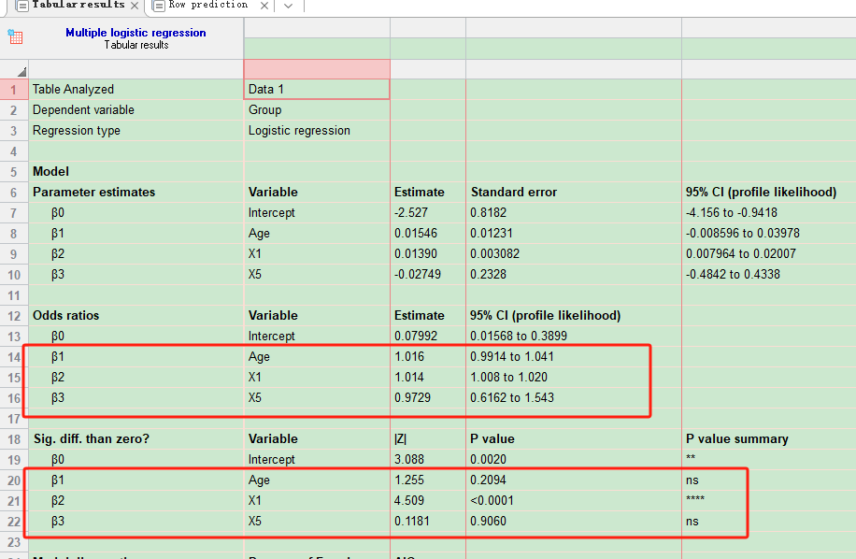Click the Multiple logistic regression title link

[136, 33]
